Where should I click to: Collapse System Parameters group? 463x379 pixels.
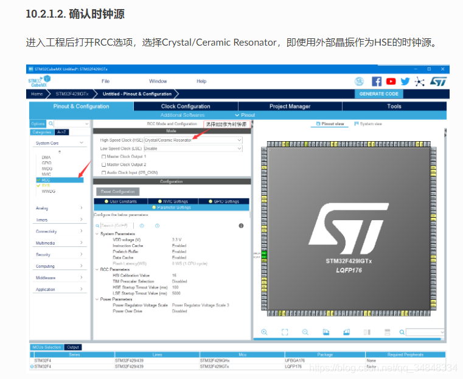(x=97, y=234)
